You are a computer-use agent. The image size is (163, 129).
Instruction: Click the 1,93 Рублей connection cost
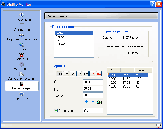[131, 53]
